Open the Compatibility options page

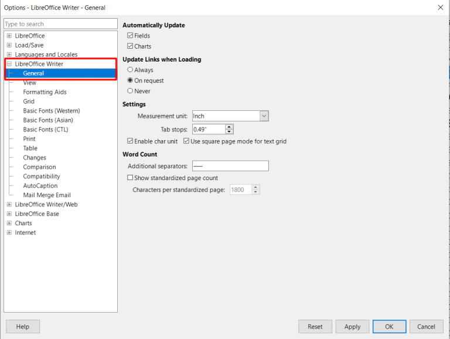42,177
